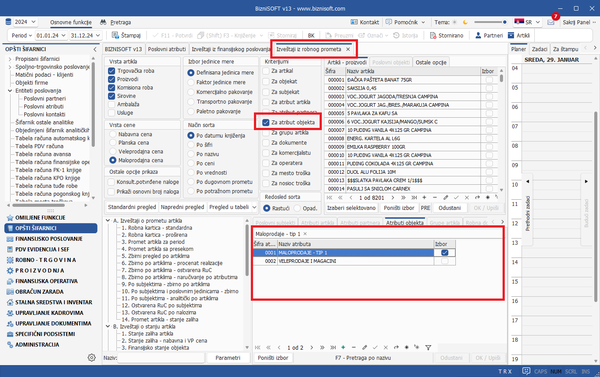The height and width of the screenshot is (377, 600).
Task: Select the Nabavna cena radio button
Action: click(x=113, y=134)
